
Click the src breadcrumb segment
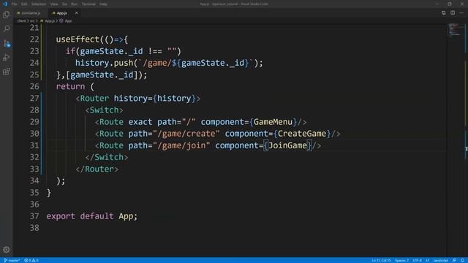32,21
